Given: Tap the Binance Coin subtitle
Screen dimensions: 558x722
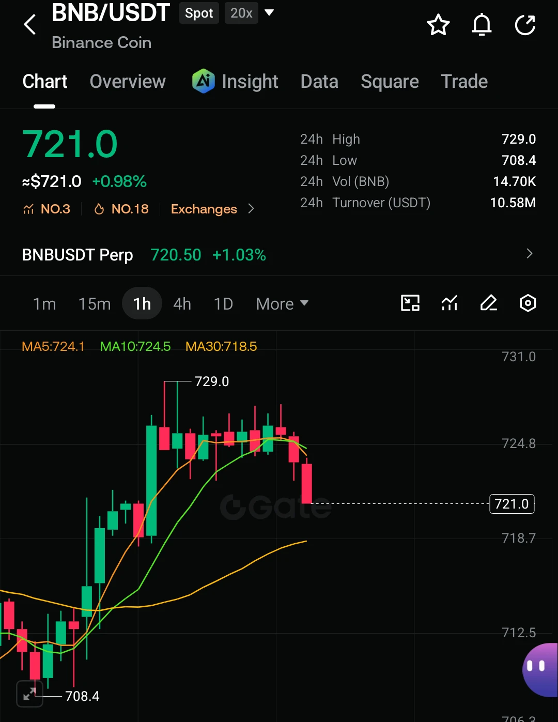Looking at the screenshot, I should pos(102,42).
